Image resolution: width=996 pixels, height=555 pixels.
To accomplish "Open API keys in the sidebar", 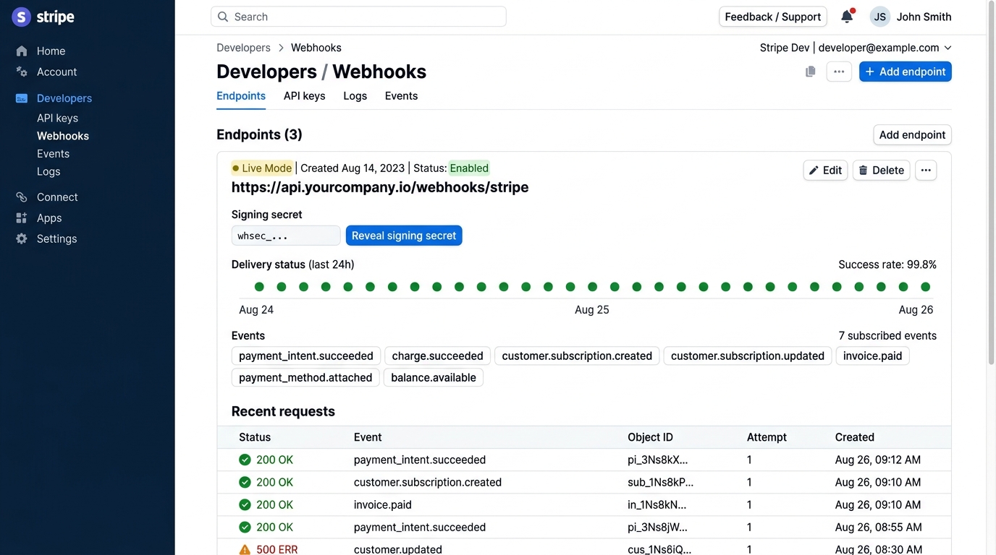I will point(57,118).
